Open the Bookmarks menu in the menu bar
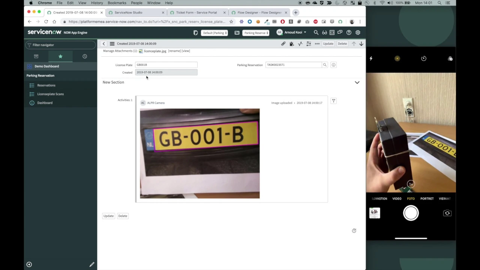 point(117,3)
